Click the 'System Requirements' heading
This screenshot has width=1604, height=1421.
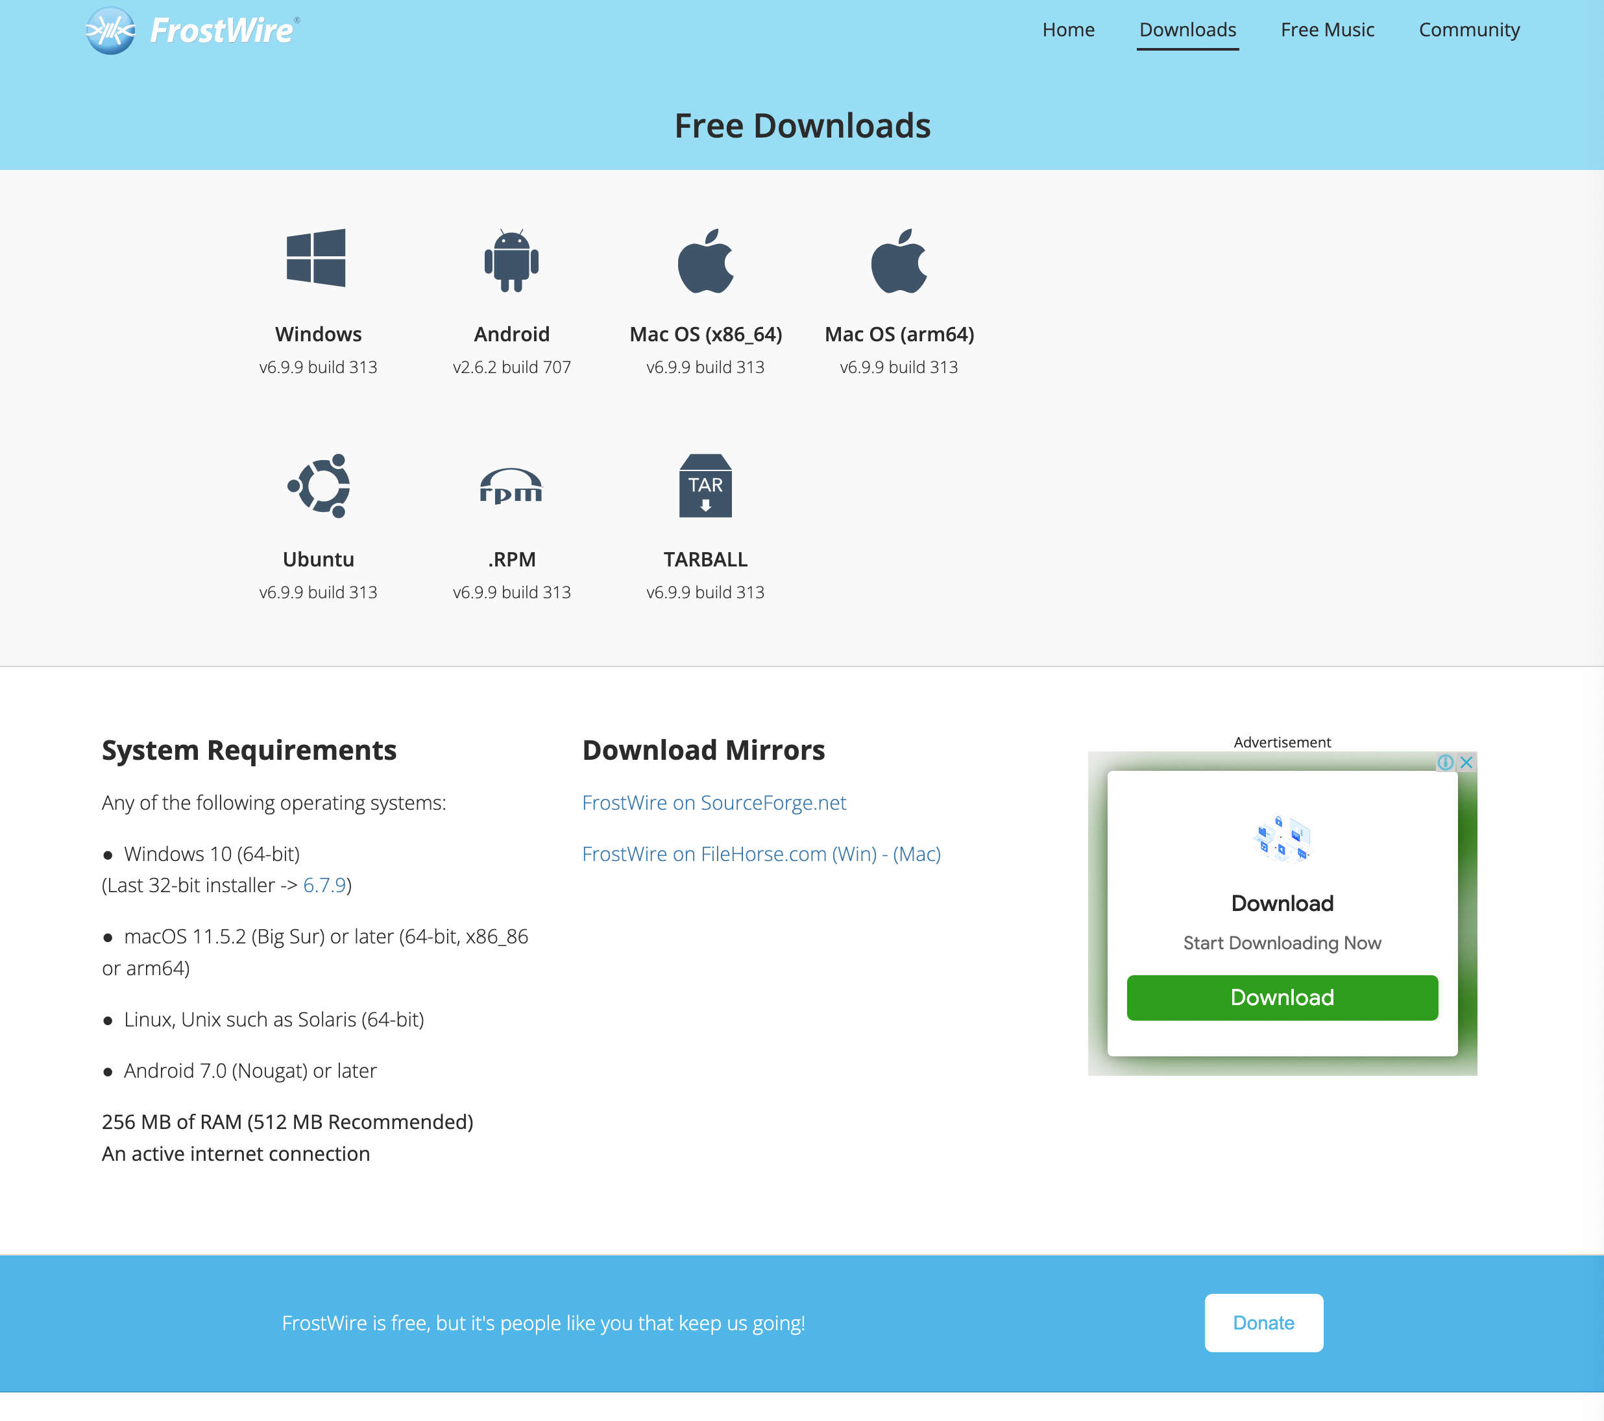click(249, 750)
